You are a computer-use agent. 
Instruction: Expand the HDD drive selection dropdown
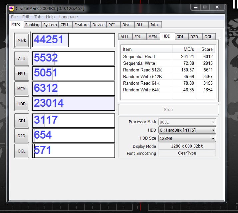pos(187,130)
